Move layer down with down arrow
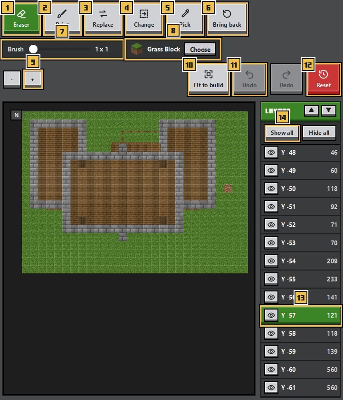Viewport: 343px width, 400px height. click(x=328, y=110)
